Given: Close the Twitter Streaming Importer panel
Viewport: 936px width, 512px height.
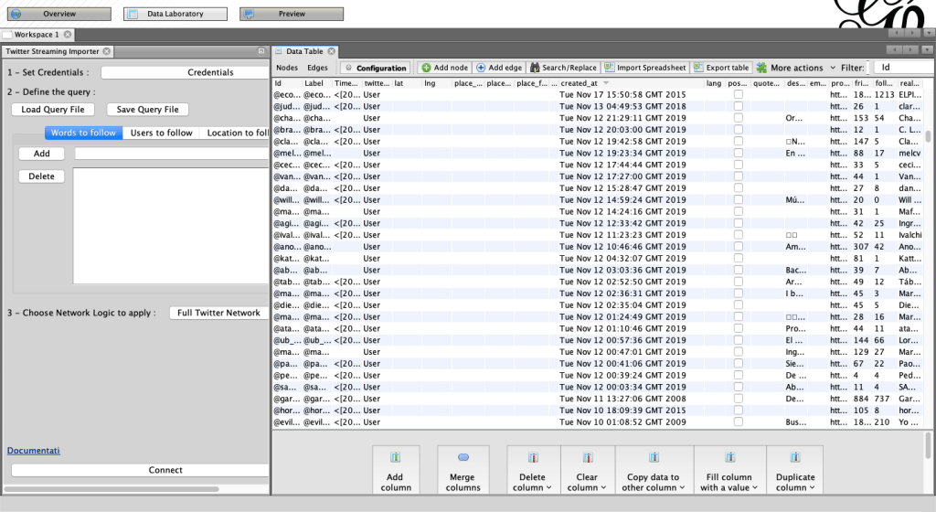Looking at the screenshot, I should 106,51.
